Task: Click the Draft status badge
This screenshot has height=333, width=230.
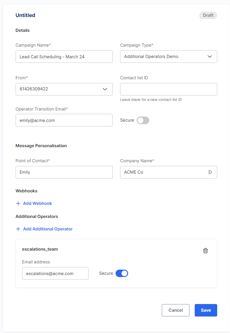Action: point(208,15)
